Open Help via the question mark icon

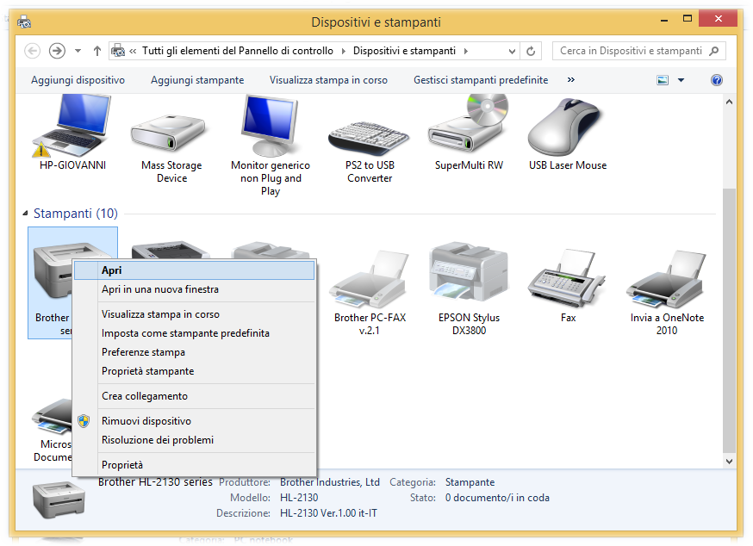click(x=717, y=80)
